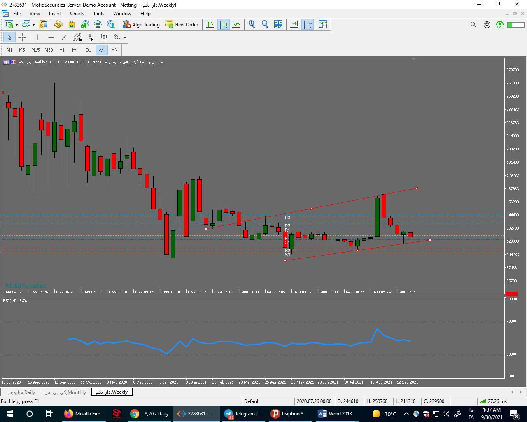The image size is (527, 422).
Task: Toggle auto scroll to chart end
Action: tap(294, 25)
